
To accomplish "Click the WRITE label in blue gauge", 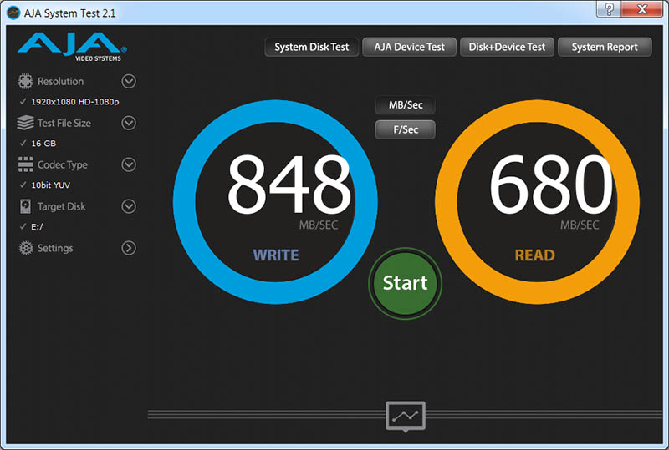I will [276, 255].
